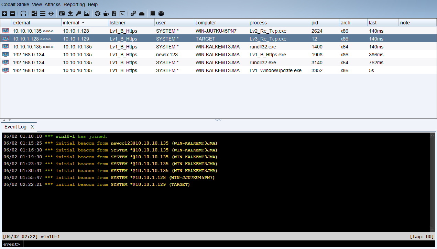
Task: Close the Event Log tab with X
Action: click(x=32, y=127)
